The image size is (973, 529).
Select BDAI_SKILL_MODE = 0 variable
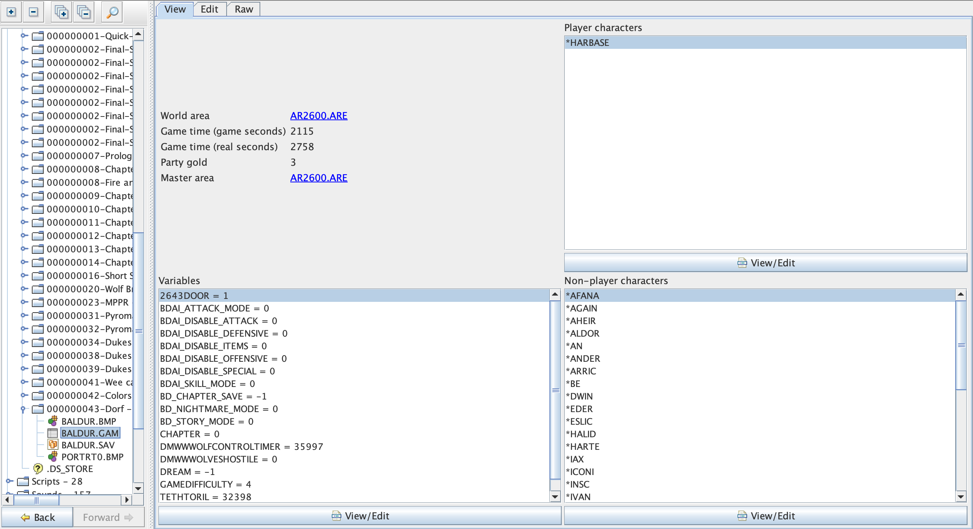pos(354,384)
